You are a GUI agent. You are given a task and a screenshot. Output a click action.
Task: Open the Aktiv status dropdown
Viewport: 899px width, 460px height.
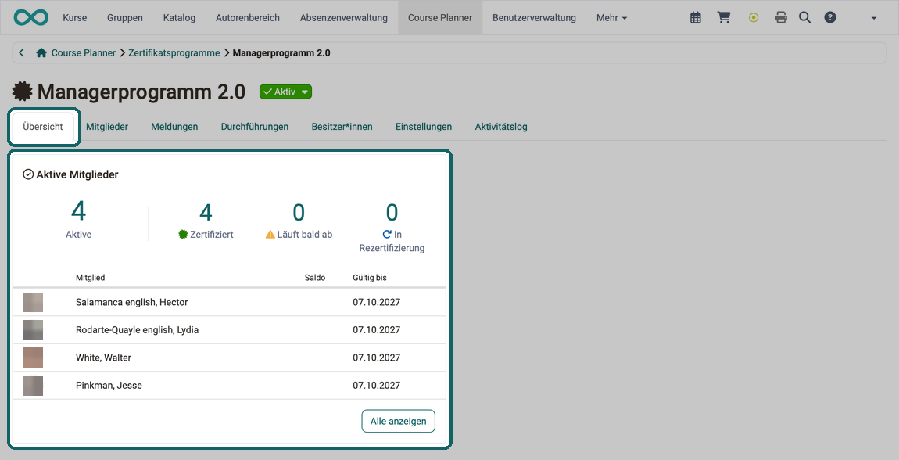(x=285, y=92)
